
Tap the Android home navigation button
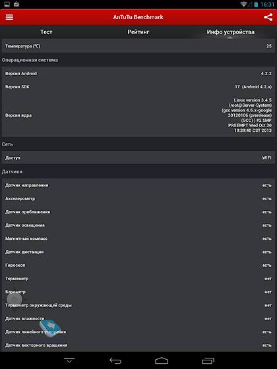[162, 360]
